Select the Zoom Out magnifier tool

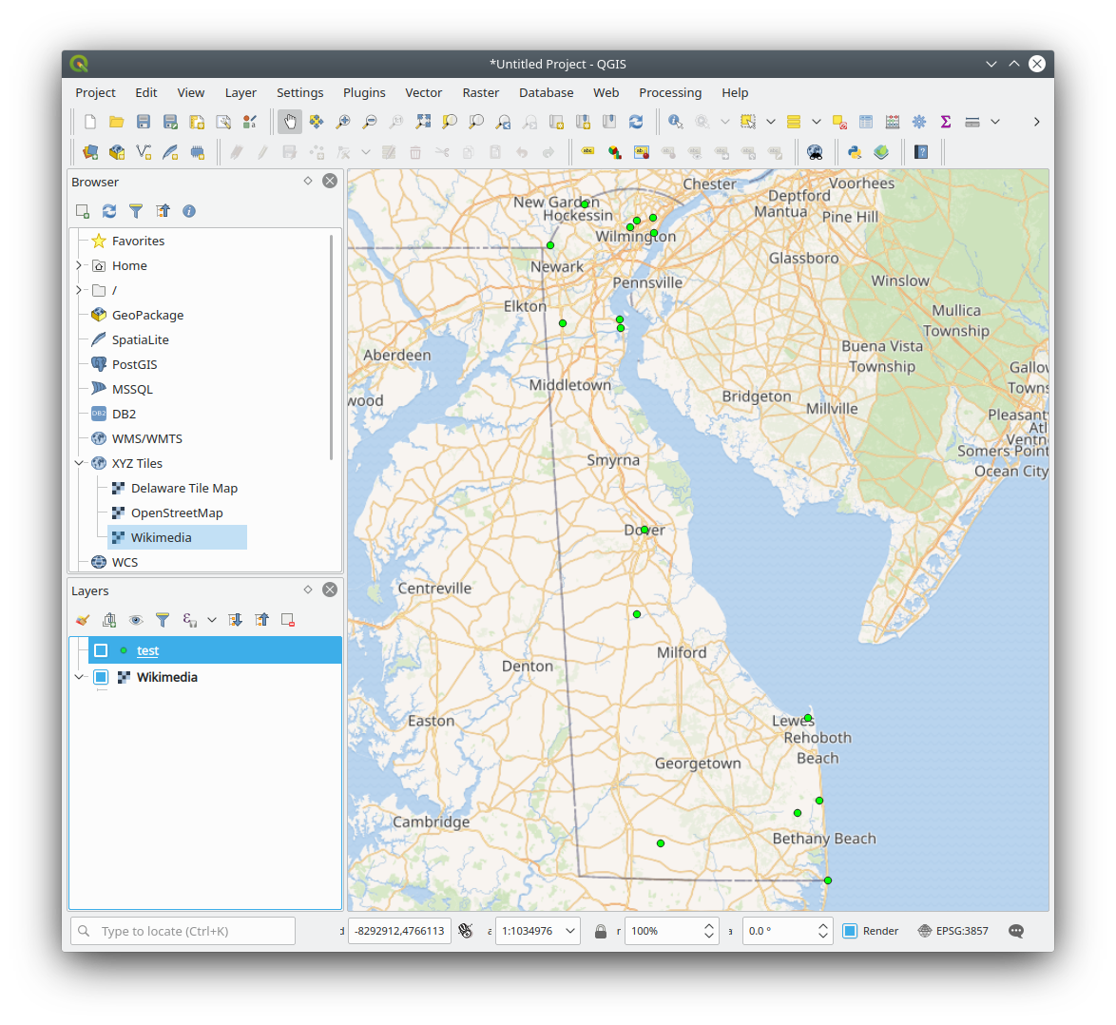coord(370,122)
